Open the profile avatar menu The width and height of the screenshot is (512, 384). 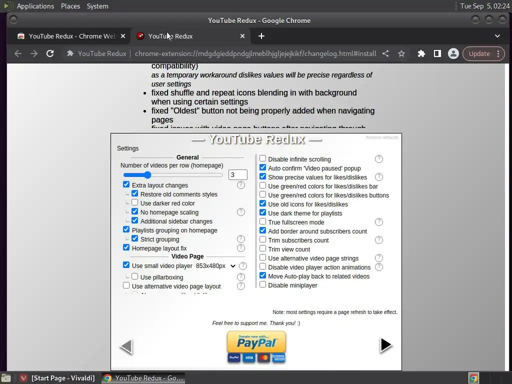(453, 53)
